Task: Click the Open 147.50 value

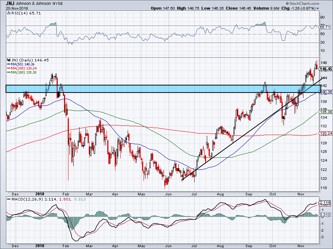Action: click(163, 8)
